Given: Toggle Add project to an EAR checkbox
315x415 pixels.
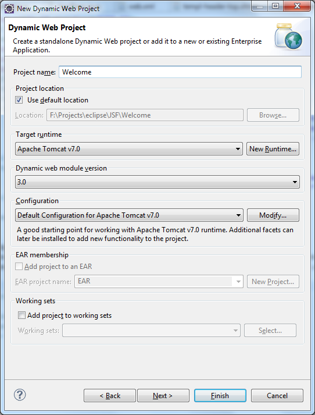Looking at the screenshot, I should pos(19,266).
